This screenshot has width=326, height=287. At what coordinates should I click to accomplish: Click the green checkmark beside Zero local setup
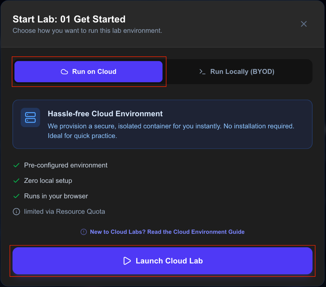click(16, 181)
